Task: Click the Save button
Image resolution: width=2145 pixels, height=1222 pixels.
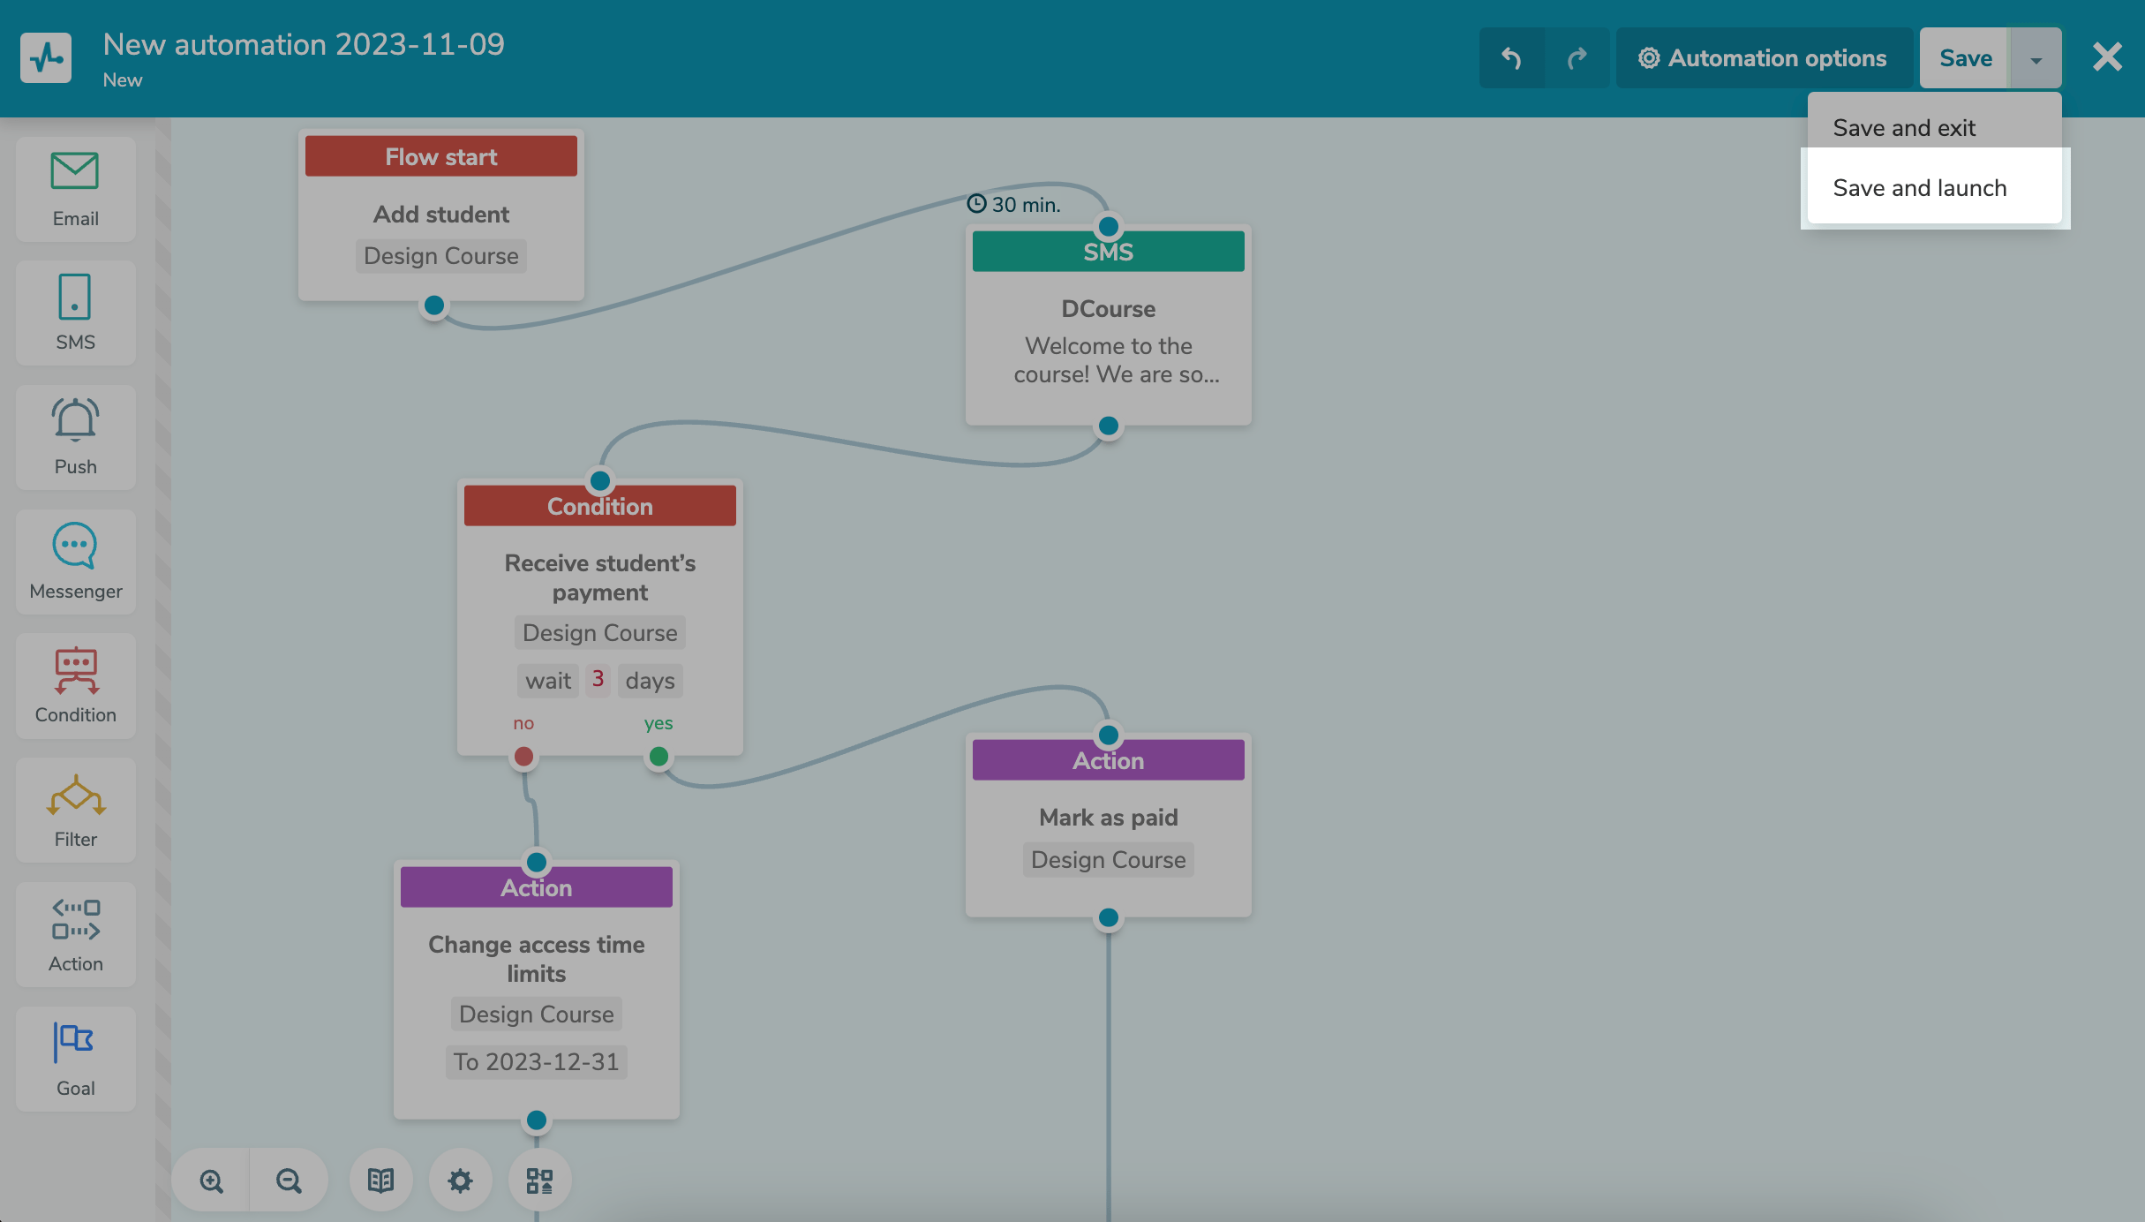Action: coord(1965,58)
